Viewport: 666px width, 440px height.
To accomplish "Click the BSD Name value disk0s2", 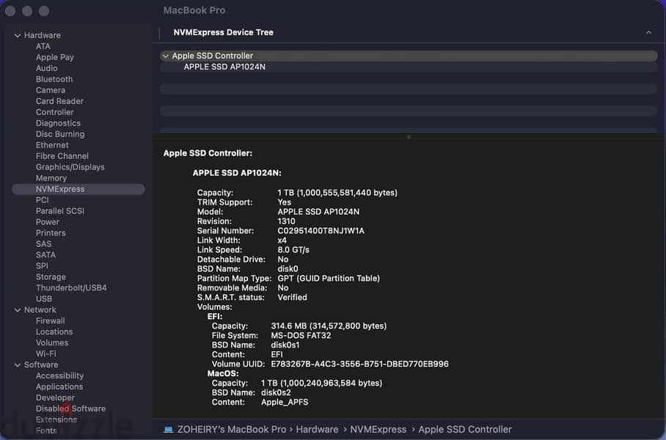I will point(276,393).
